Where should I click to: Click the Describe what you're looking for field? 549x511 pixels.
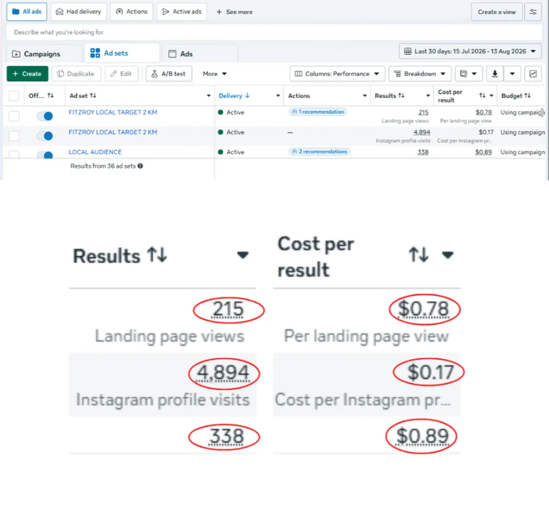(x=274, y=32)
